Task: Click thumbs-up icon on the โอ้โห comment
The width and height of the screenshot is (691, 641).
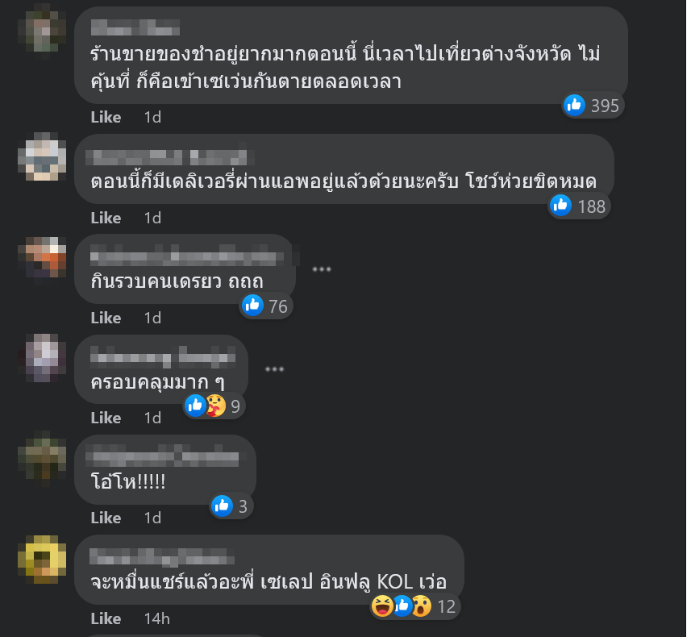Action: tap(222, 506)
